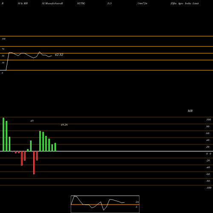
Task: Click the ')544724' stock code text
Action: (142, 3)
